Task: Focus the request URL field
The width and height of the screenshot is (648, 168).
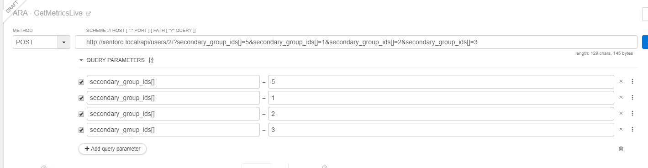Action: 356,42
